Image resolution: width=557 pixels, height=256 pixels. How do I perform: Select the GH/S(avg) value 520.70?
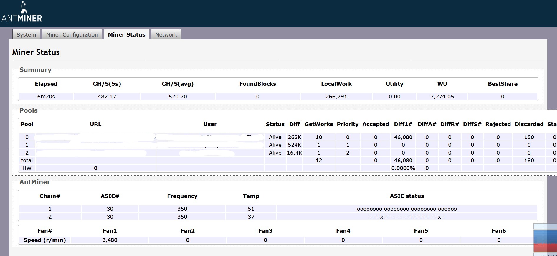click(x=178, y=97)
